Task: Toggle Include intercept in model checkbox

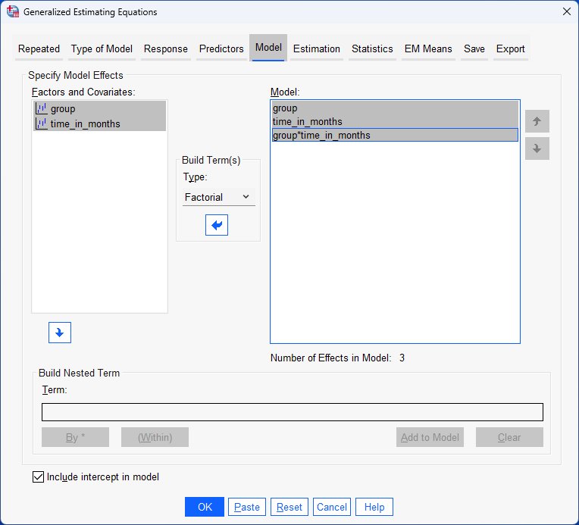Action: coord(39,477)
